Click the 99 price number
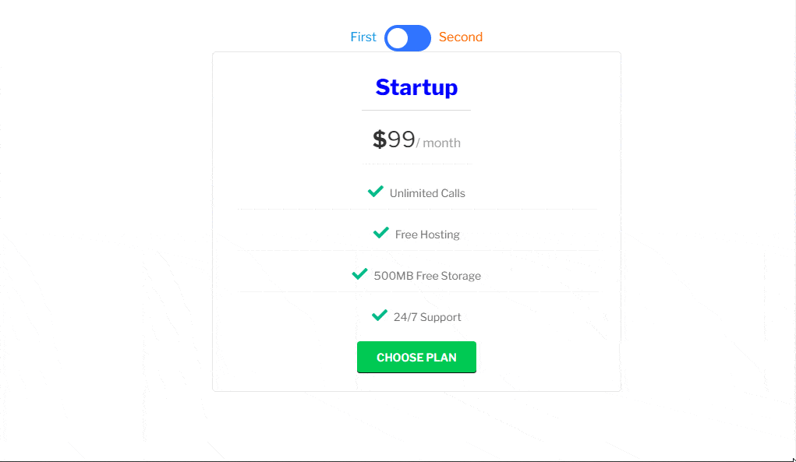 pos(401,139)
